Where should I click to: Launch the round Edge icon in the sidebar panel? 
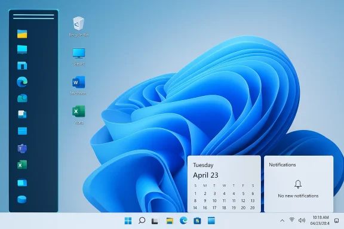[22, 82]
